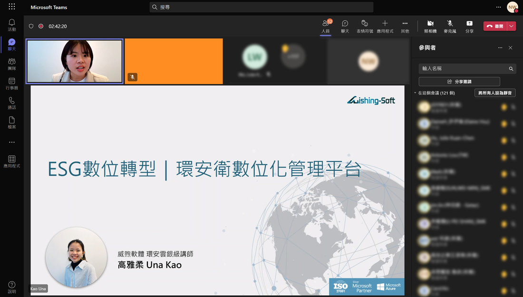Click the Microsoft Teams title text
The image size is (523, 297).
coord(48,7)
